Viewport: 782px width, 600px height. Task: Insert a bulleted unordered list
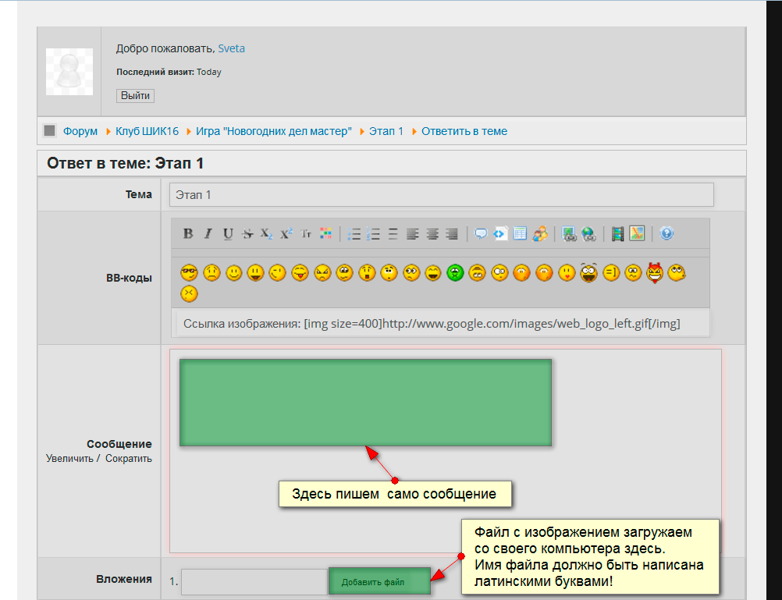pyautogui.click(x=354, y=234)
